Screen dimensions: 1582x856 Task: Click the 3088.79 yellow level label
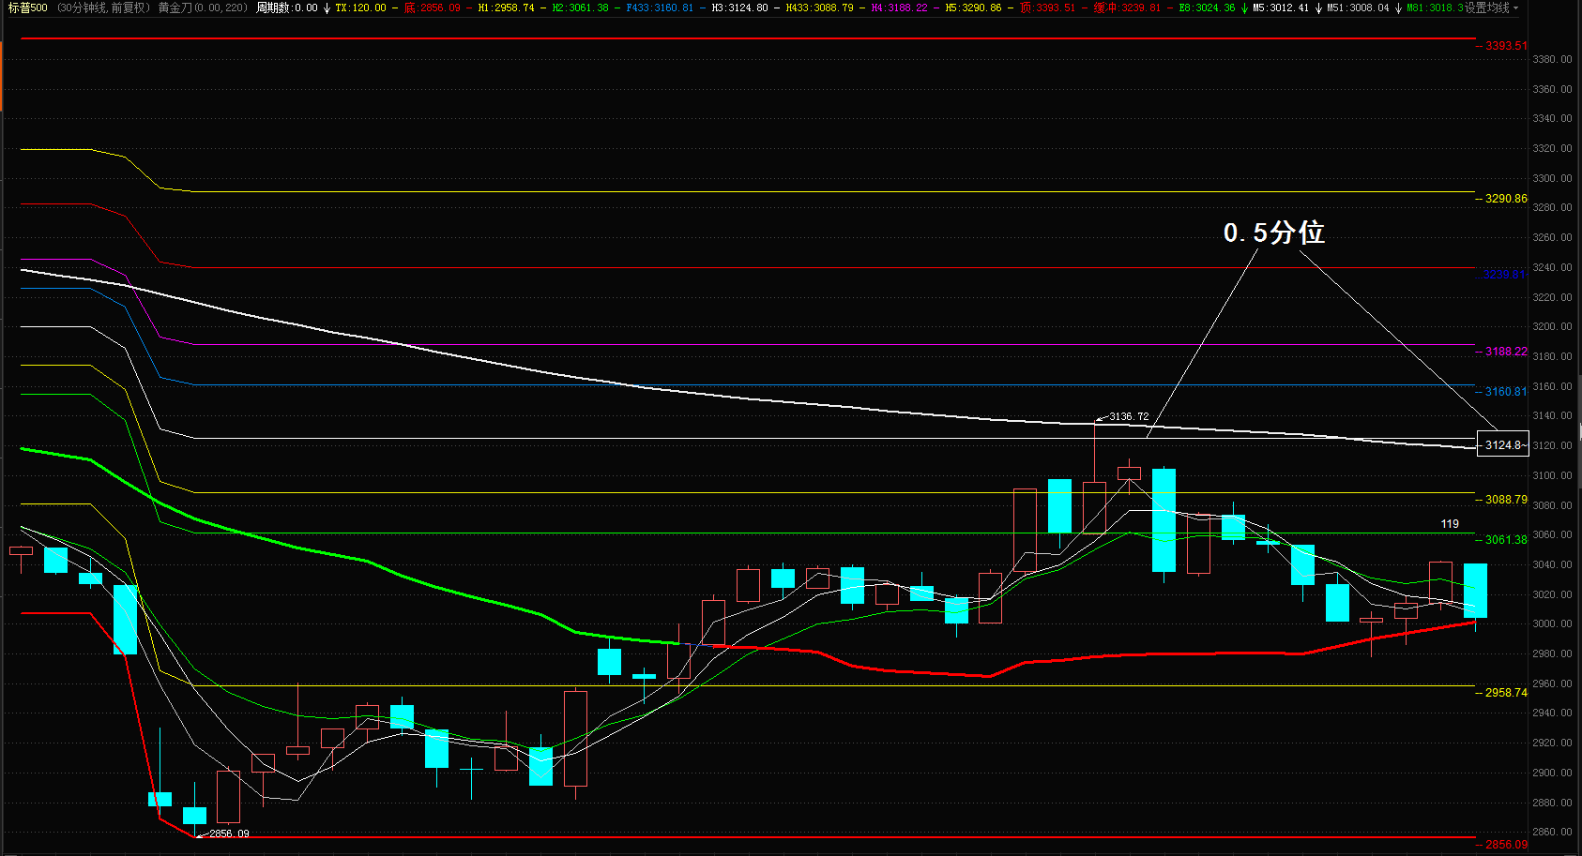click(x=1506, y=500)
